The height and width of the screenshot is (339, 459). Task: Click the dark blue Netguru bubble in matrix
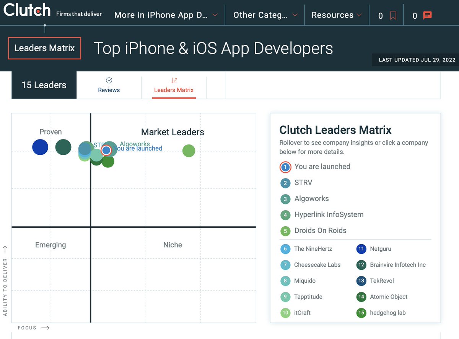40,147
